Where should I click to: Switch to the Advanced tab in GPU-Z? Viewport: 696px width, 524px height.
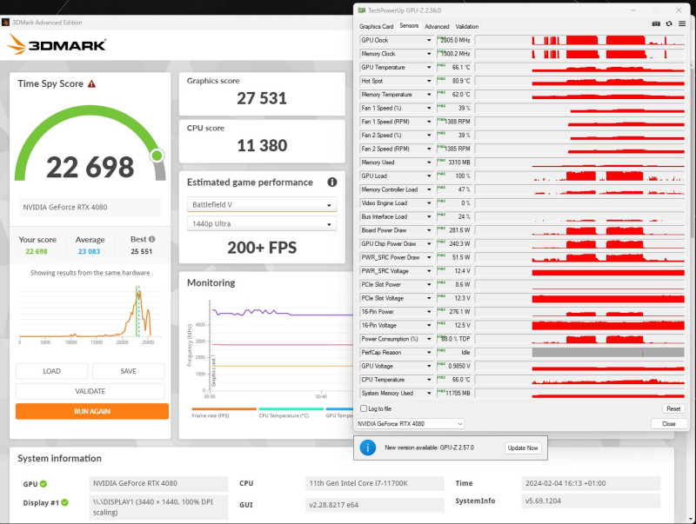point(437,27)
